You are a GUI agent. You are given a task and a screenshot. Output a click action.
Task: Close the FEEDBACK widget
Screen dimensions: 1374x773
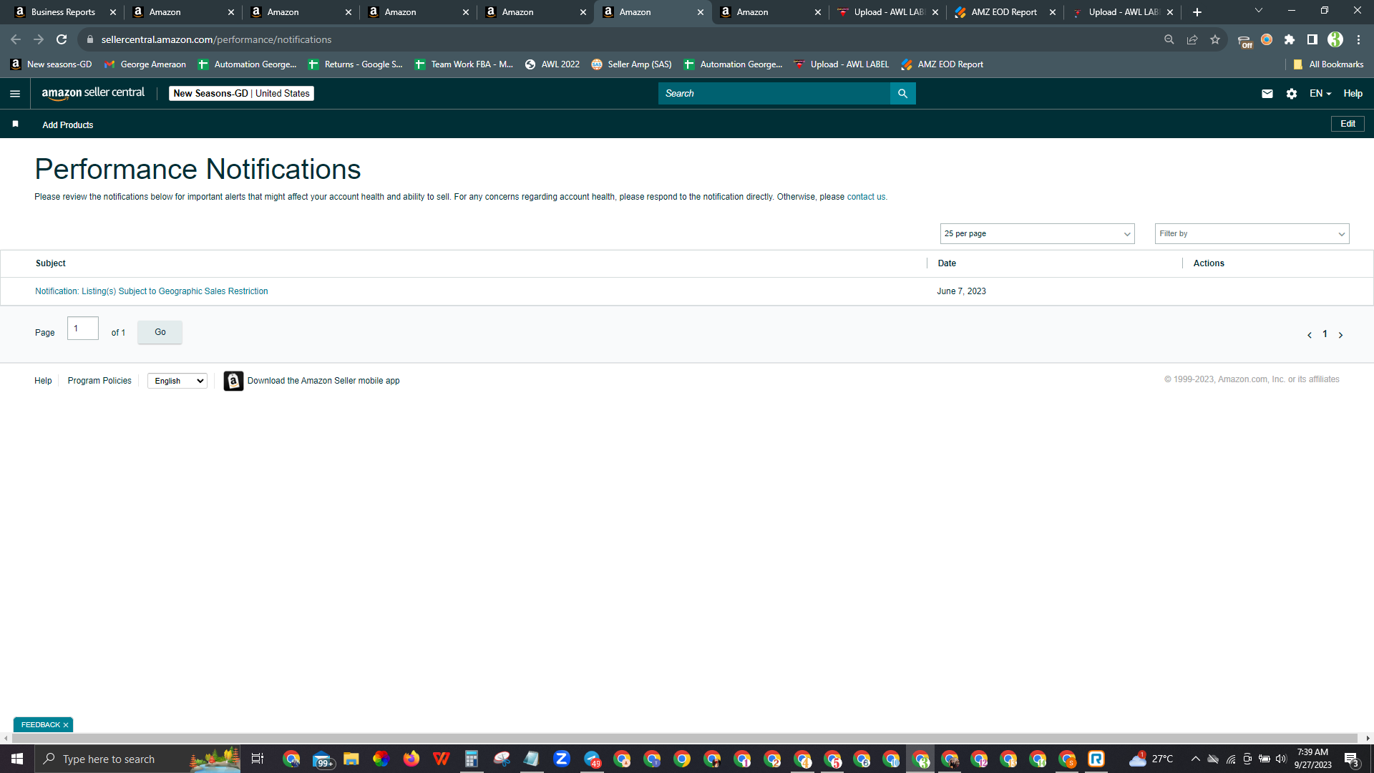click(x=66, y=725)
